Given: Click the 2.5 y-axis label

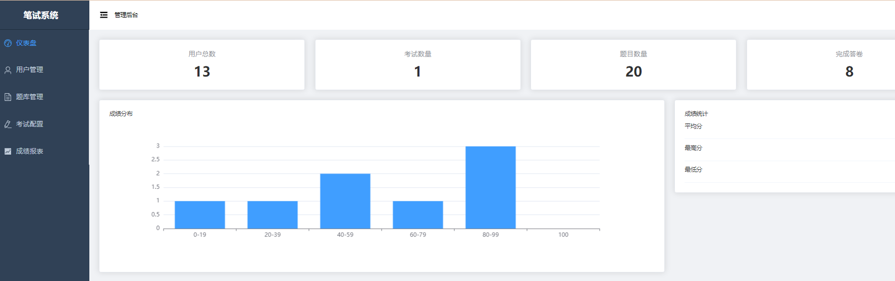Looking at the screenshot, I should (155, 160).
